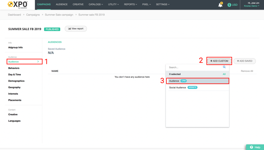Expand the Catalogs dropdown menu
The width and height of the screenshot is (264, 150).
(96, 5)
